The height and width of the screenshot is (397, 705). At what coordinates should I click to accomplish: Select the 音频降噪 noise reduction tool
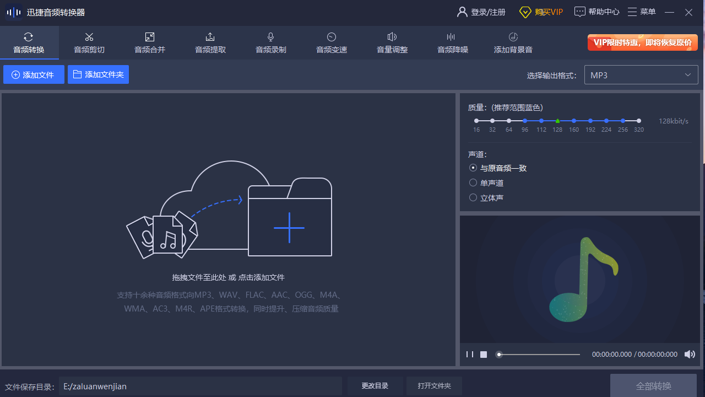tap(452, 43)
